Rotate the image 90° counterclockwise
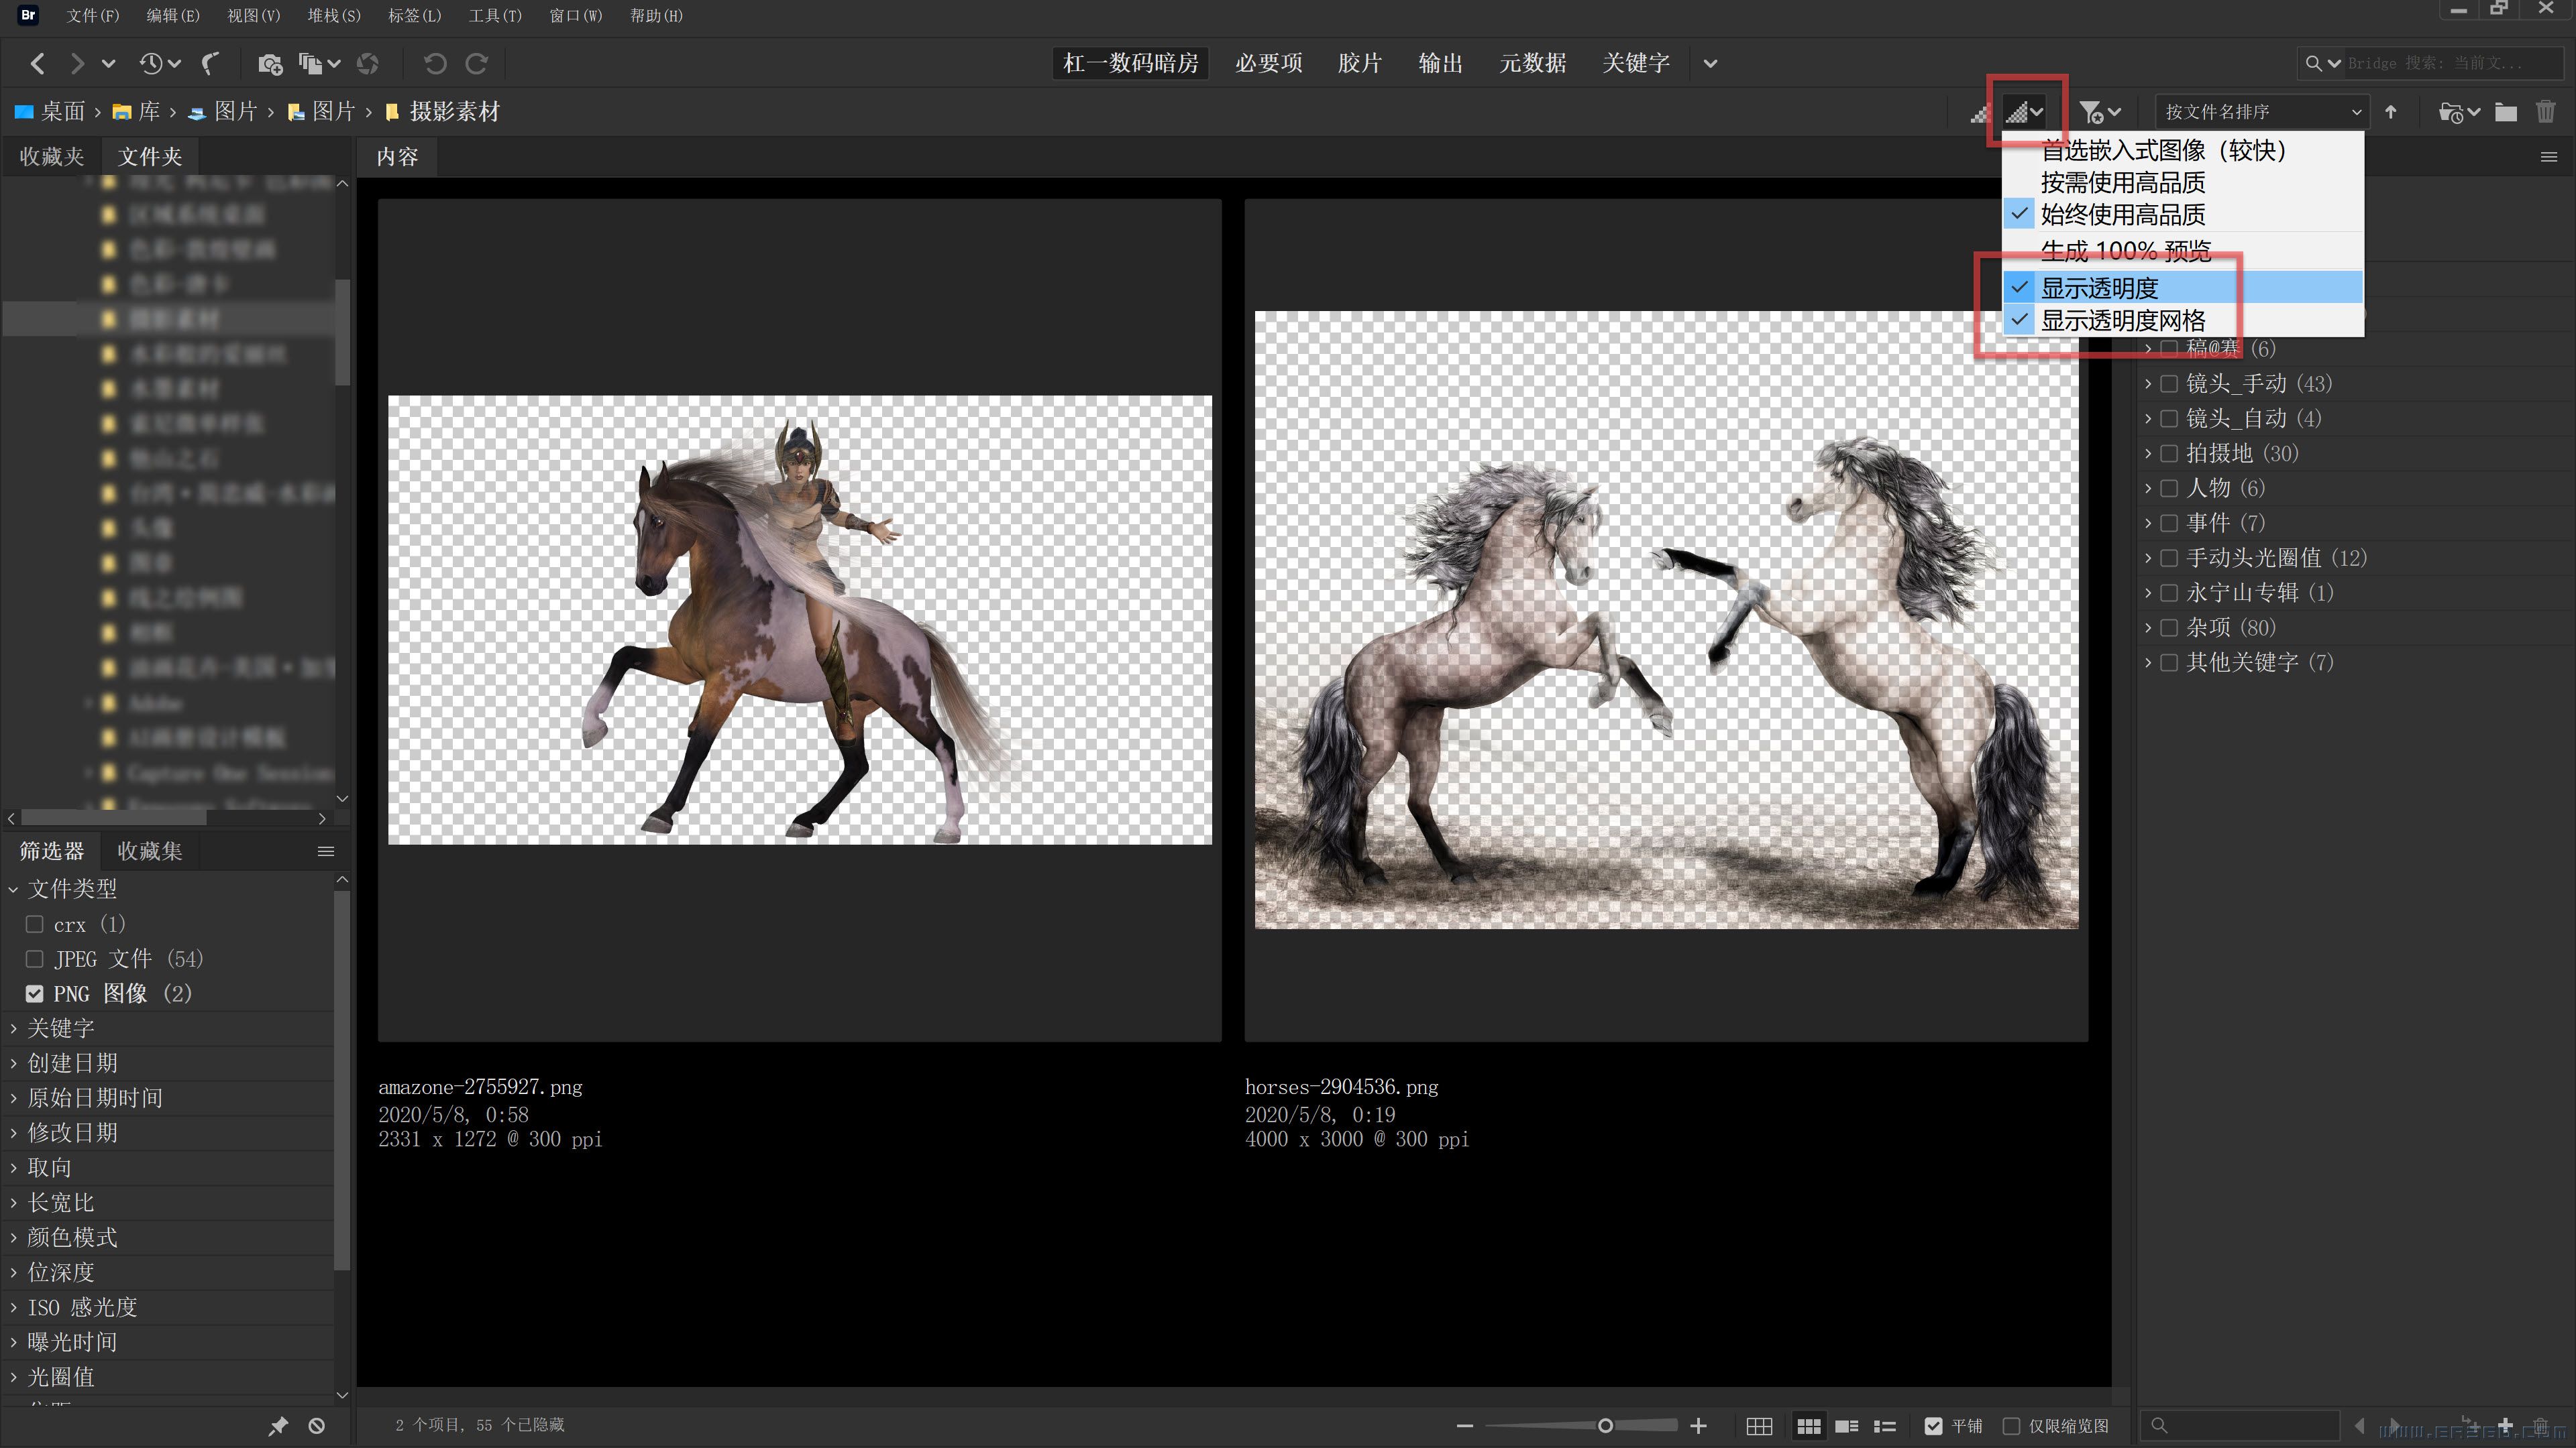The width and height of the screenshot is (2576, 1448). [x=434, y=64]
